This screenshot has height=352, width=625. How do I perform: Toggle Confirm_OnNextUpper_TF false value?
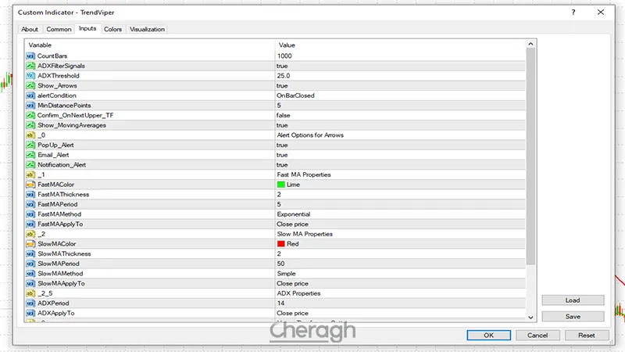tap(283, 115)
